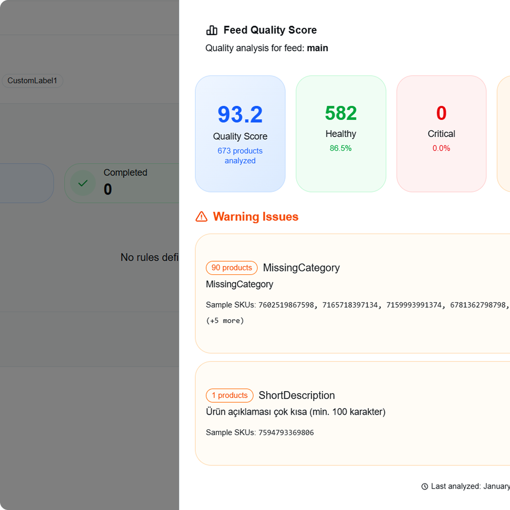Click the Warning Issues heading
Viewport: 510px width, 510px height.
pyautogui.click(x=256, y=217)
